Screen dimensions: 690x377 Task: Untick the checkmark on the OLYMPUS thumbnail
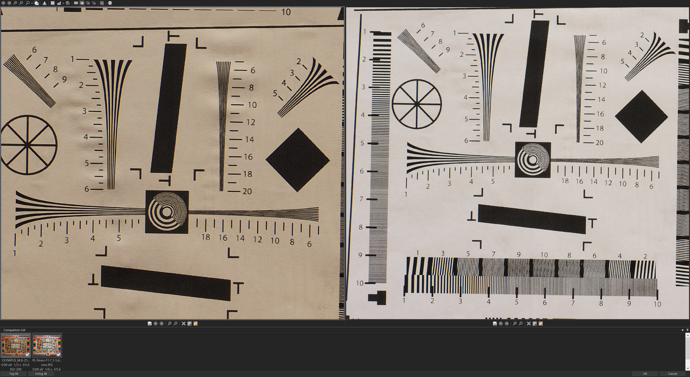tap(27, 354)
